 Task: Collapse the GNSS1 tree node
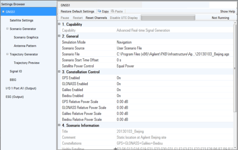pos(3,12)
